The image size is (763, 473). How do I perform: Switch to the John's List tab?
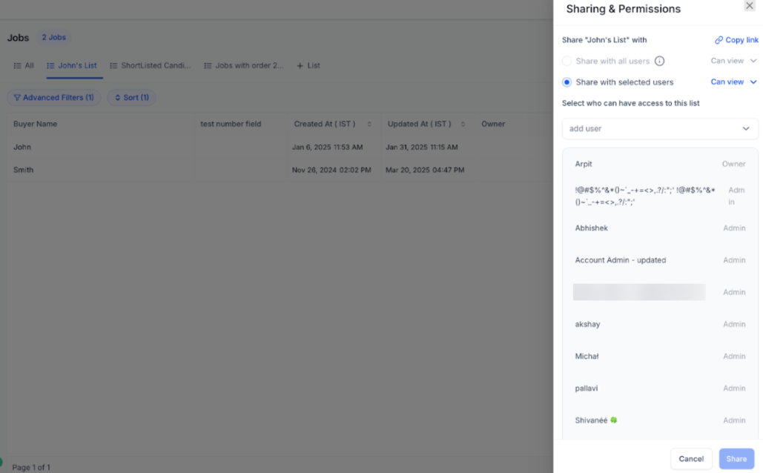tap(77, 66)
